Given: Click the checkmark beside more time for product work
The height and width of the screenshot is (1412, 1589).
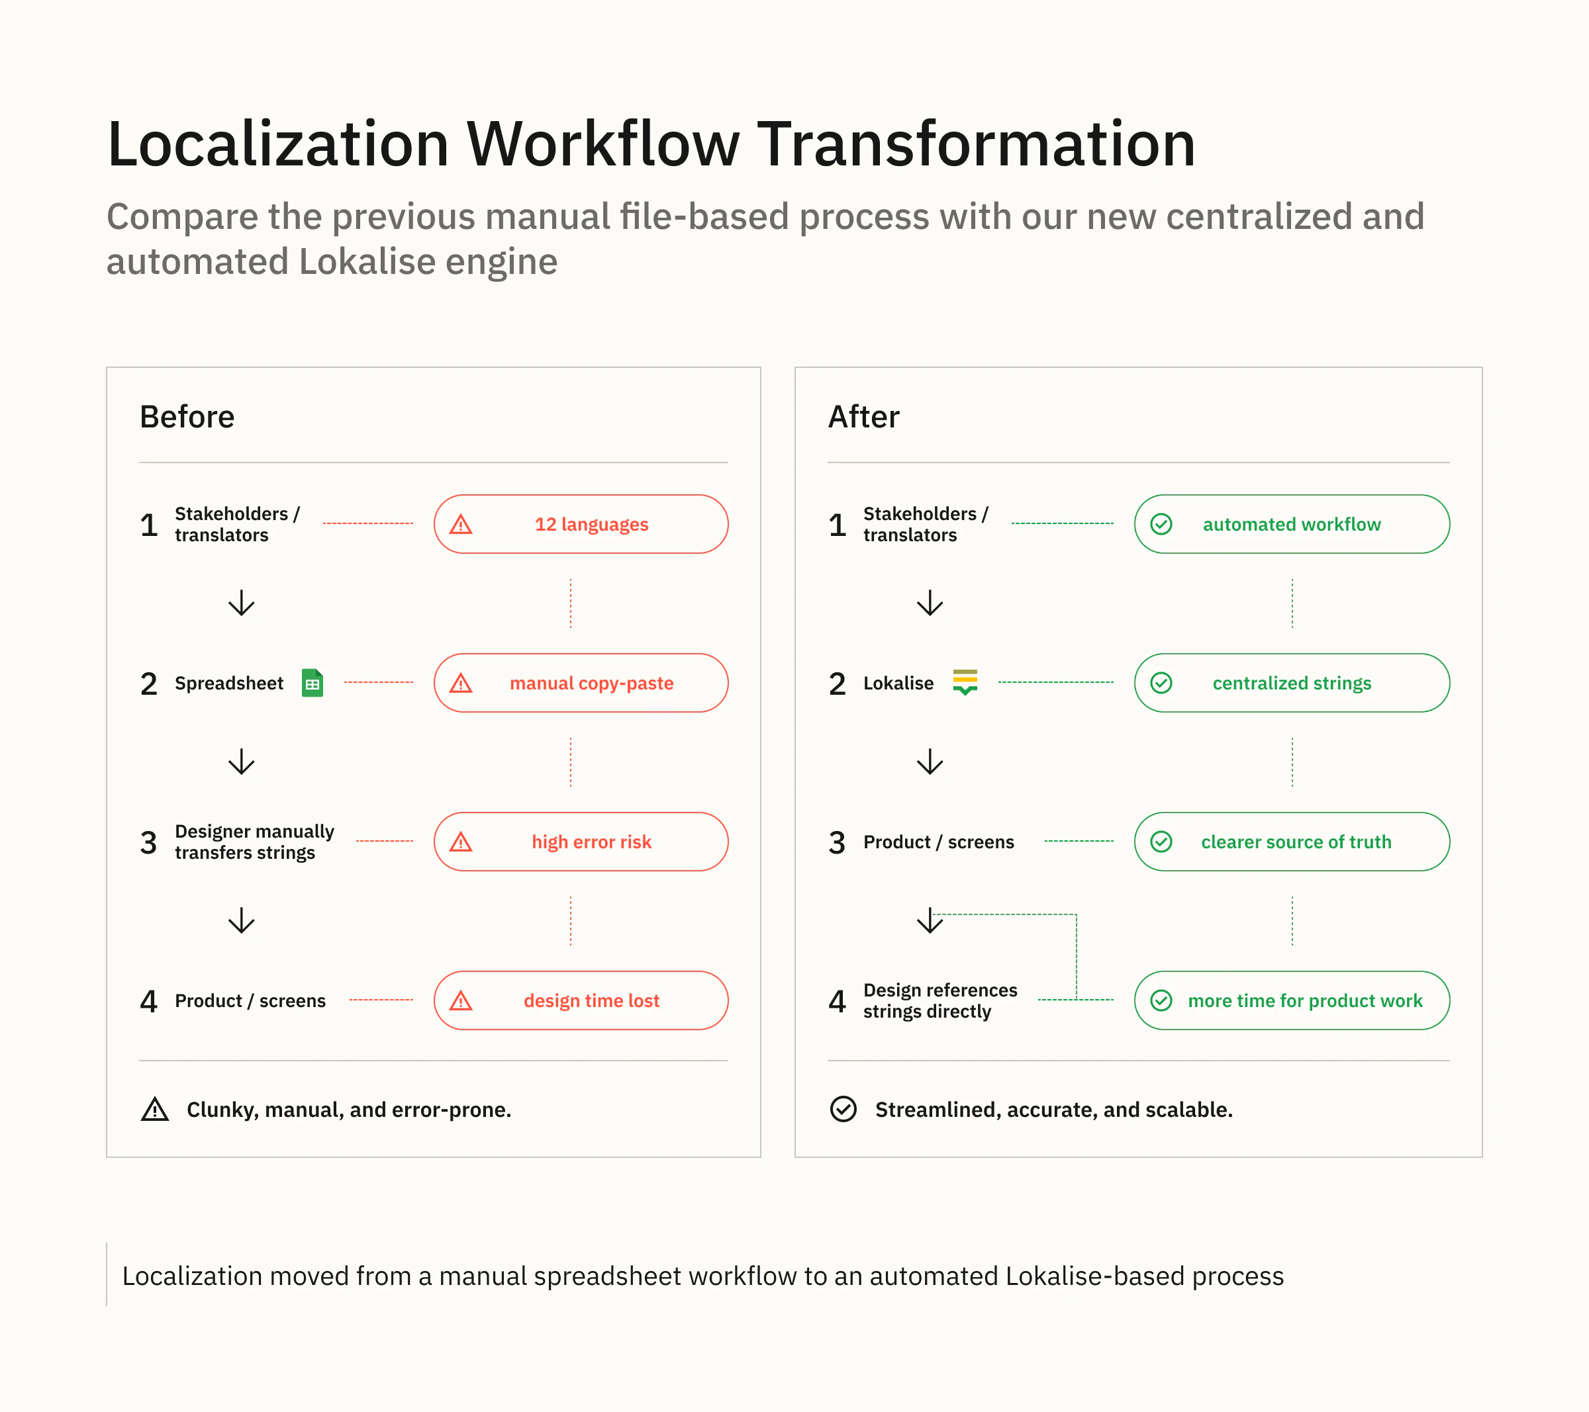Looking at the screenshot, I should pos(1161,1000).
